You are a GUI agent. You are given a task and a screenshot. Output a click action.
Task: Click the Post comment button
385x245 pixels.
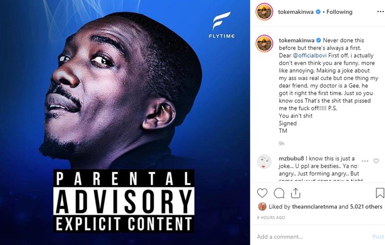pos(378,236)
